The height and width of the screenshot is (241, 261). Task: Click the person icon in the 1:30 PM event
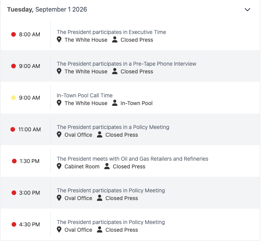(107, 166)
